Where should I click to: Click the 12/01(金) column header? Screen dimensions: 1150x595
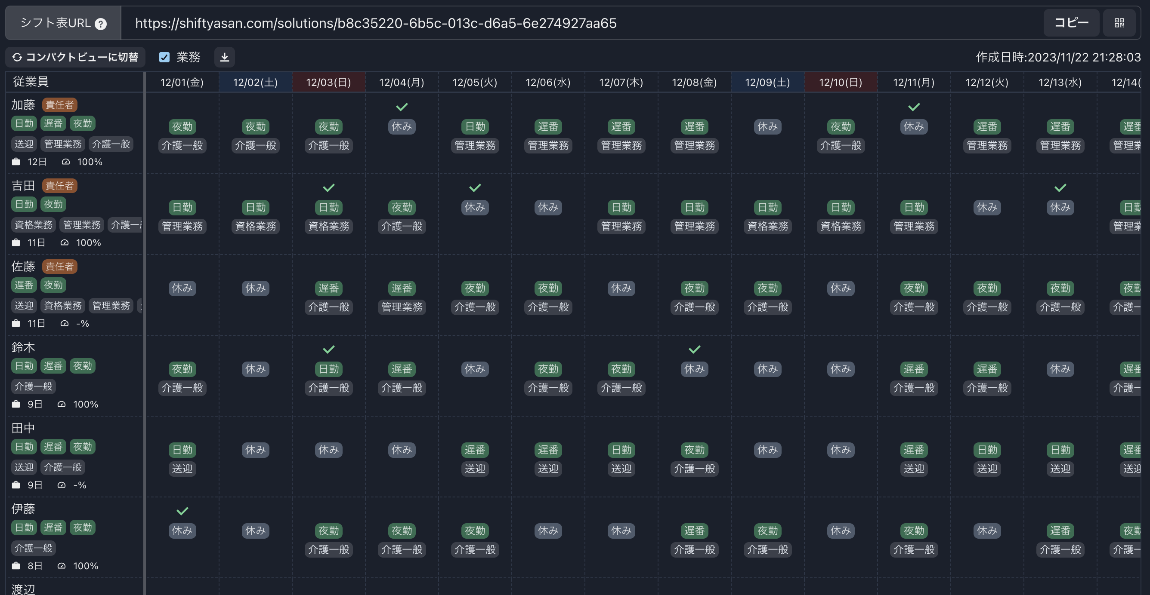coord(182,82)
